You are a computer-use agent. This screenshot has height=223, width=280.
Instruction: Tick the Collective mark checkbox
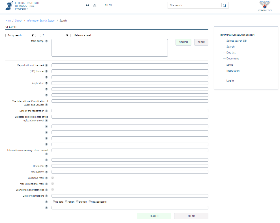(x=52, y=178)
